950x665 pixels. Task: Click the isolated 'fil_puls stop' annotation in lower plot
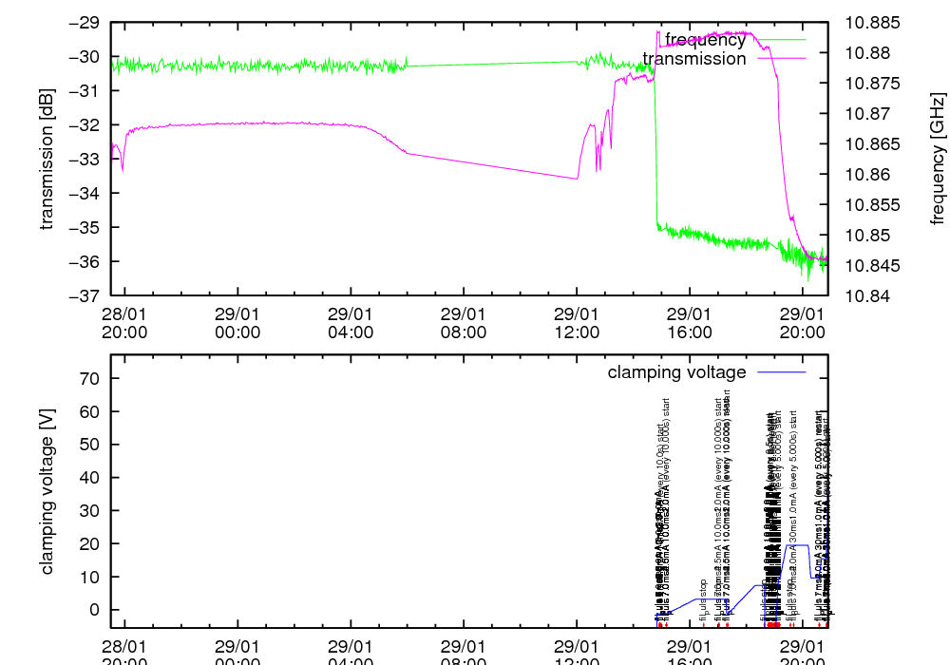[704, 598]
